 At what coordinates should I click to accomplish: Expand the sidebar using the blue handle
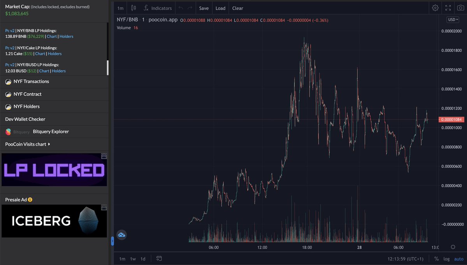click(x=112, y=241)
